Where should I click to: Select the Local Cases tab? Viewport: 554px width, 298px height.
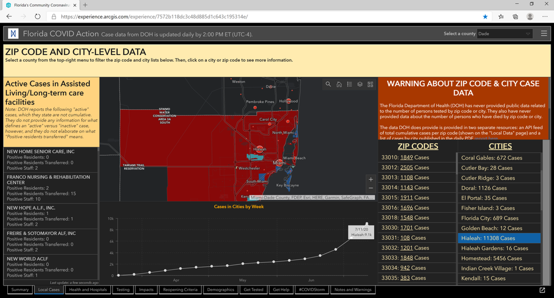(49, 290)
